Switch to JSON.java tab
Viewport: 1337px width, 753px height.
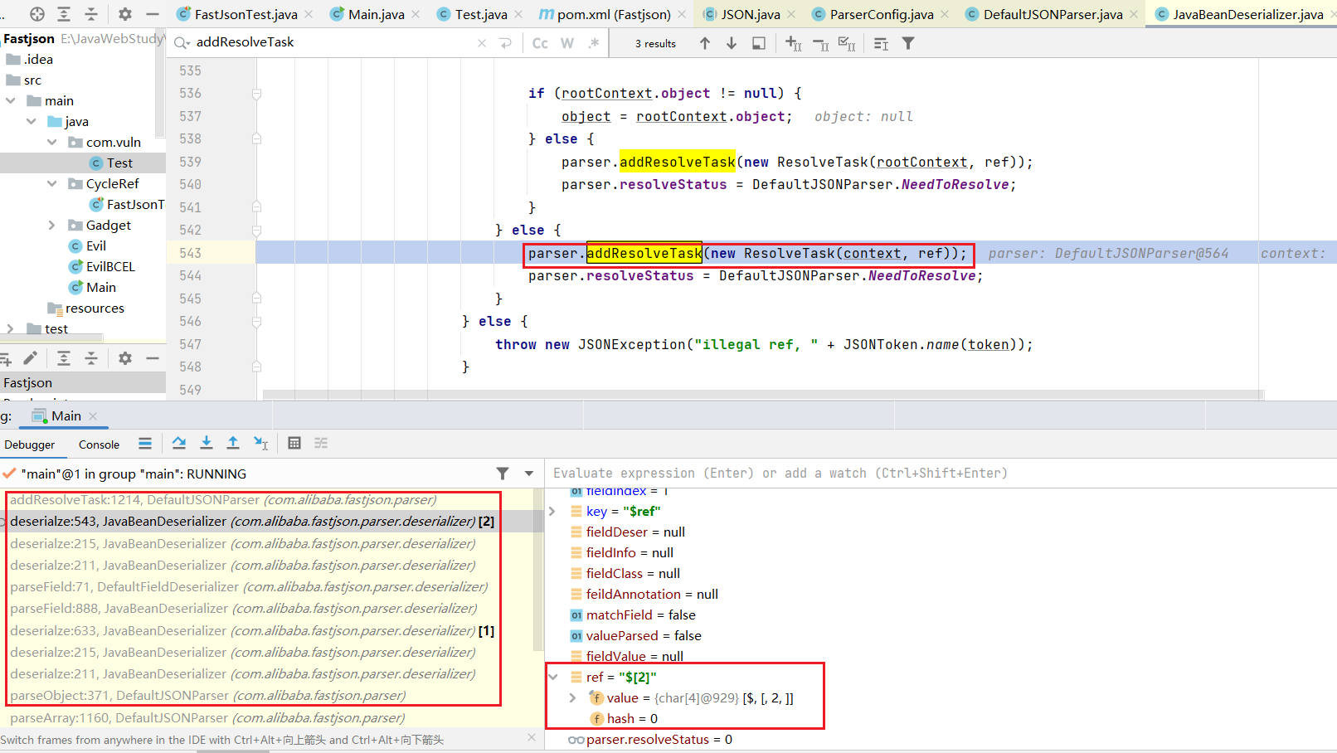click(x=751, y=14)
